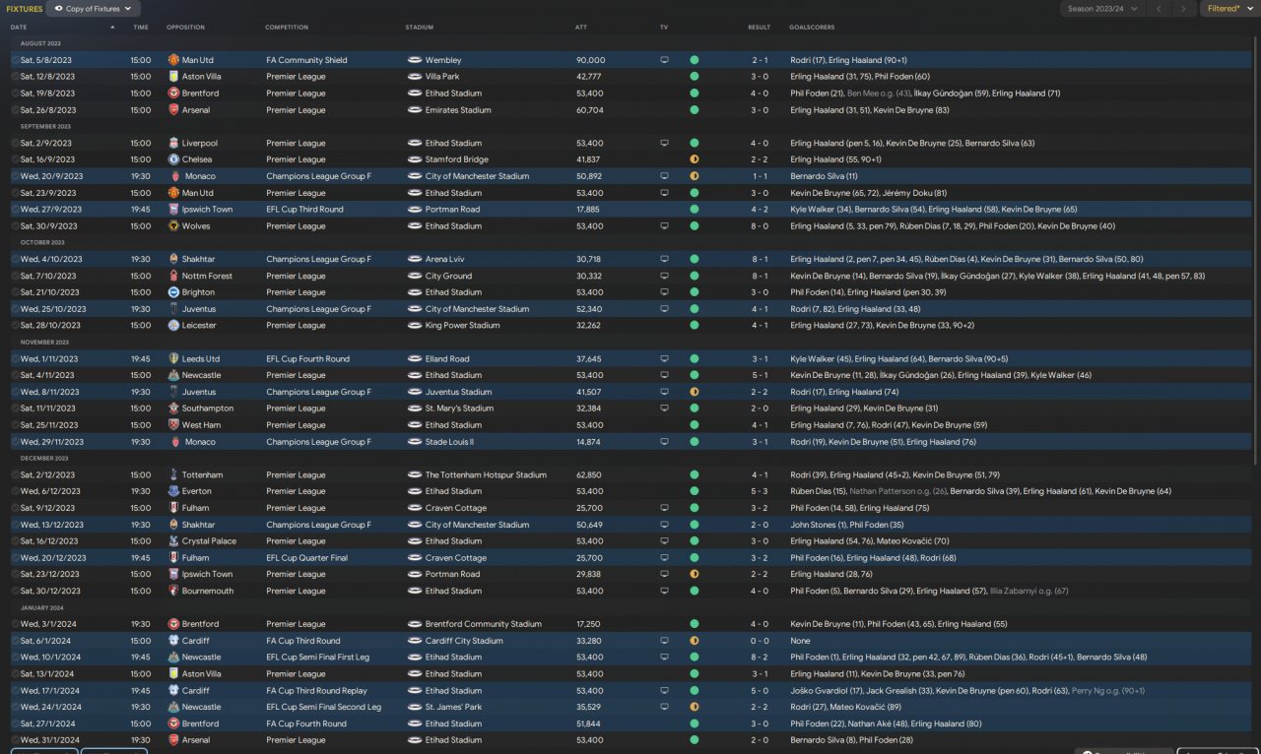This screenshot has width=1261, height=754.
Task: Open the Season 2023/24 dropdown
Action: coord(1101,9)
